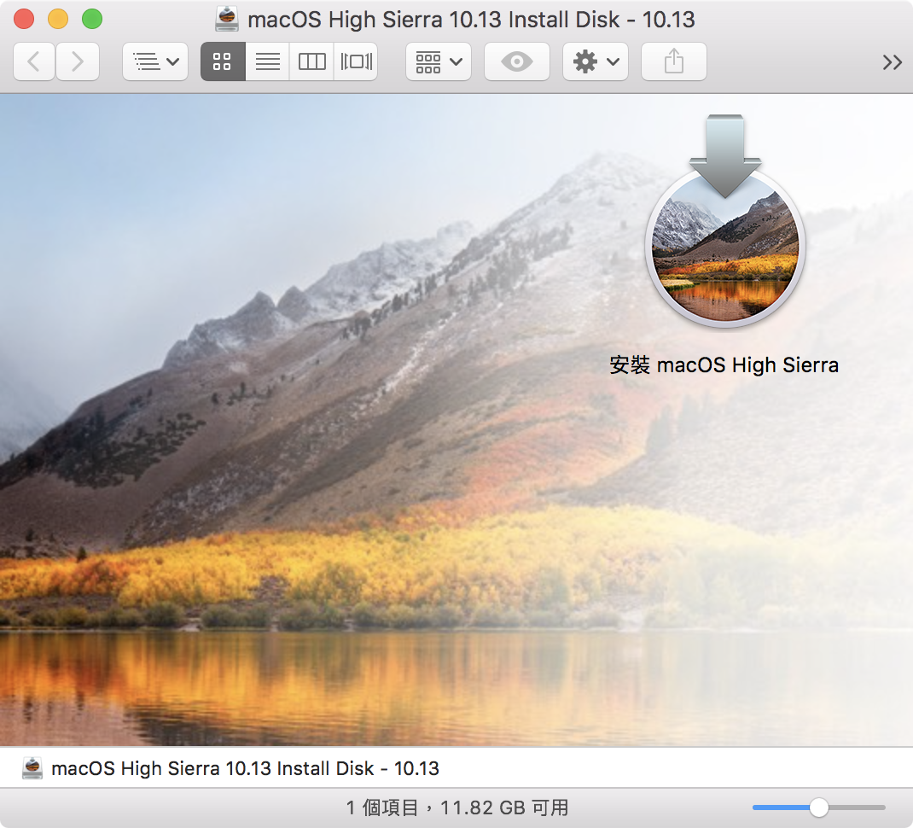Click the disk icon in the path bar
This screenshot has height=828, width=913.
point(32,768)
